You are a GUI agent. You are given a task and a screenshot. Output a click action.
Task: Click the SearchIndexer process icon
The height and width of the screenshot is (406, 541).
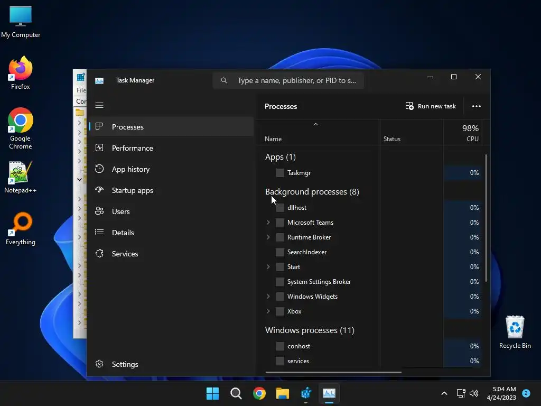280,252
